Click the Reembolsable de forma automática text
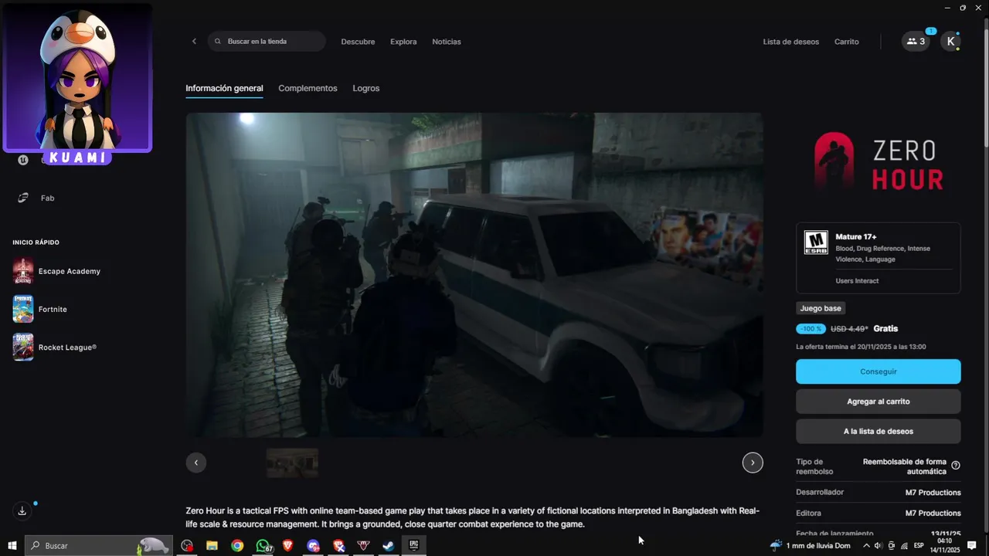Screen dimensions: 989x556 point(904,466)
